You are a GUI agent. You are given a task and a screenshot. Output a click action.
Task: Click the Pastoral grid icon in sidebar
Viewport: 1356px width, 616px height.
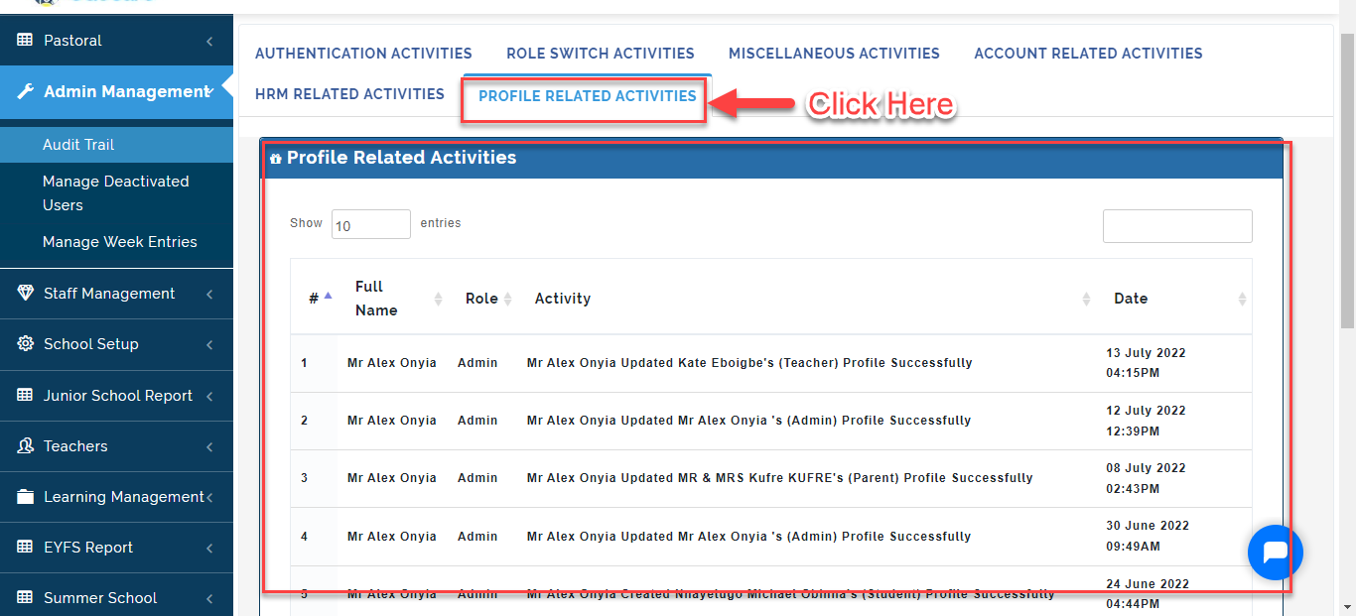coord(25,41)
